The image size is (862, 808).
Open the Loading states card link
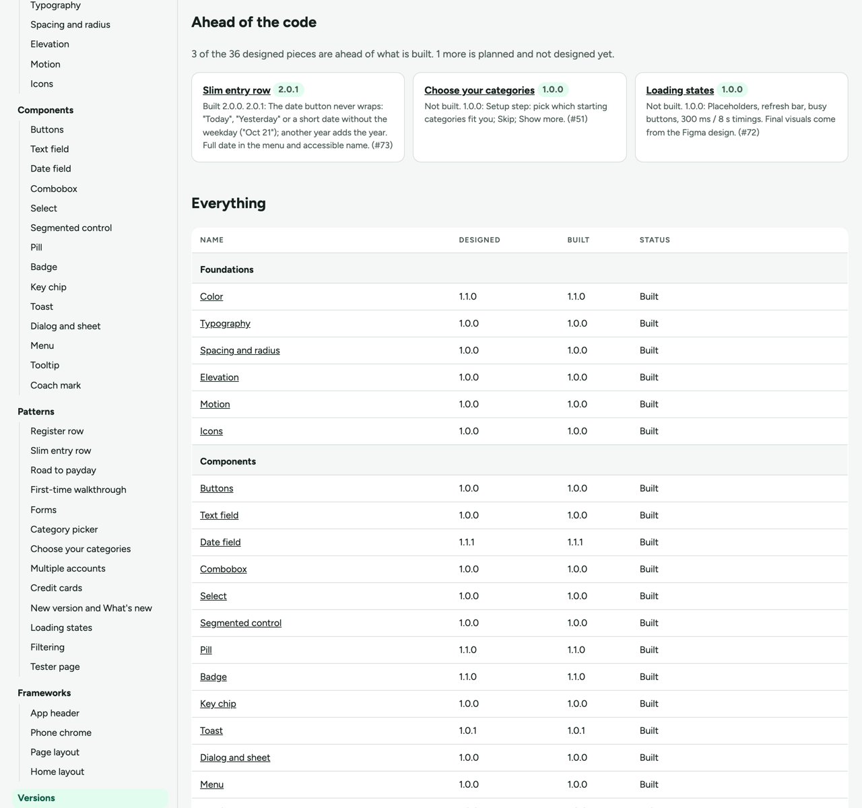point(679,90)
